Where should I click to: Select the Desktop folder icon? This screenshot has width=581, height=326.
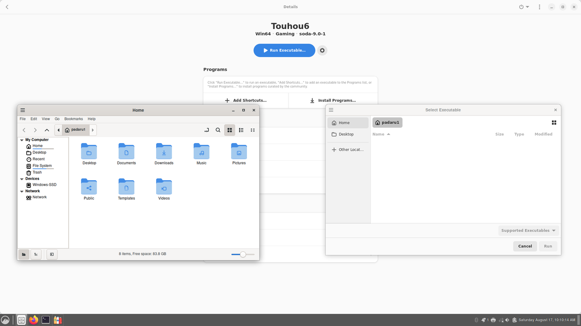coord(89,154)
